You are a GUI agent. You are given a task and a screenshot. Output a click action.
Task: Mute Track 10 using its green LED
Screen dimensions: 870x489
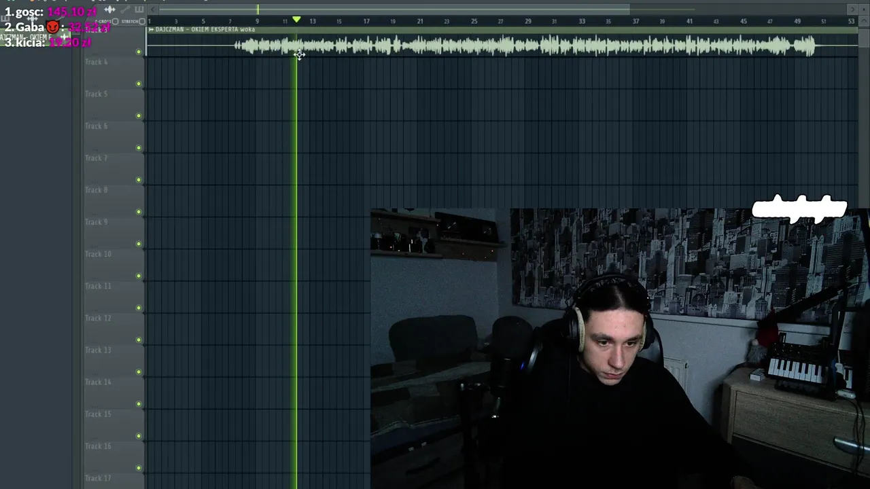pos(139,276)
